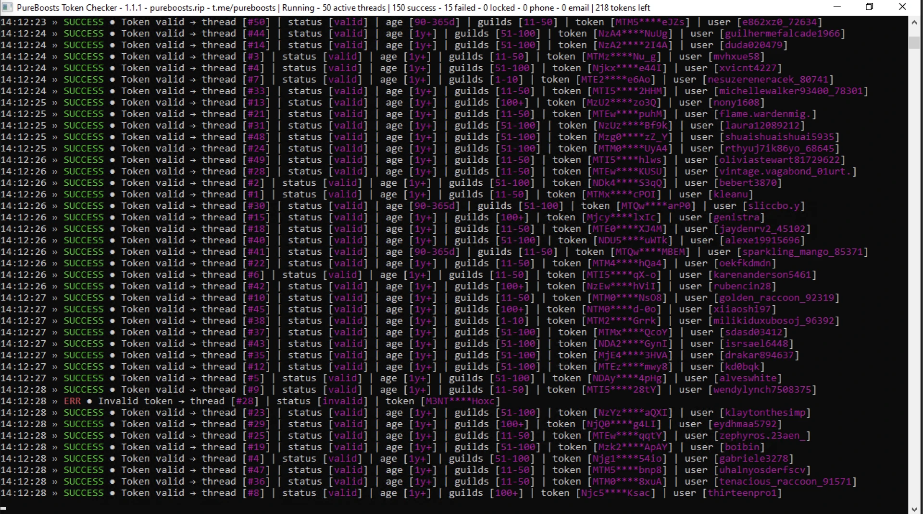Click username xiiaoshi97
This screenshot has height=514, width=923.
(x=742, y=310)
